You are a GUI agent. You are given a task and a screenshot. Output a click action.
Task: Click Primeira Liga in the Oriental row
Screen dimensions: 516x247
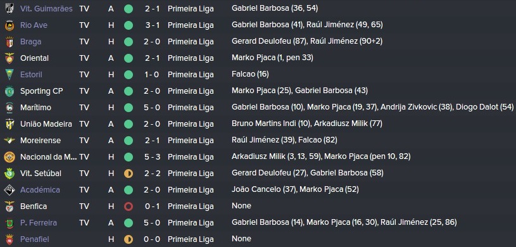pos(191,58)
